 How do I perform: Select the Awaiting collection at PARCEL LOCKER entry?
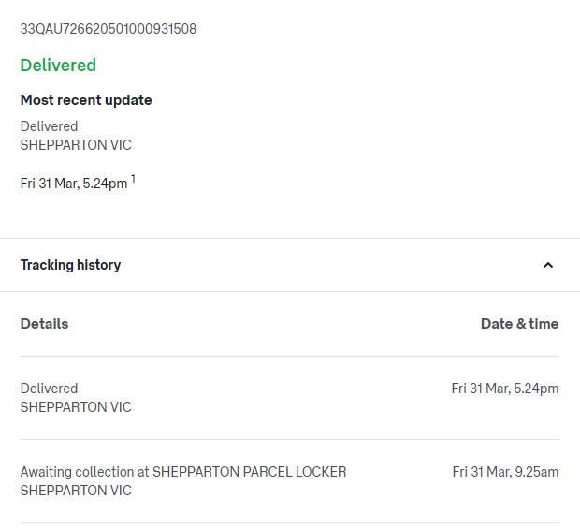(183, 472)
